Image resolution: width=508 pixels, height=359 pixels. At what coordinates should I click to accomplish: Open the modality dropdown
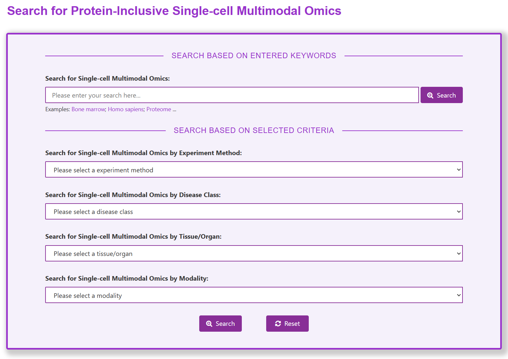pyautogui.click(x=254, y=295)
